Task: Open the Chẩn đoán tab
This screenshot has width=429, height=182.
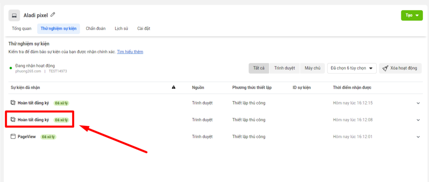Action: click(96, 28)
